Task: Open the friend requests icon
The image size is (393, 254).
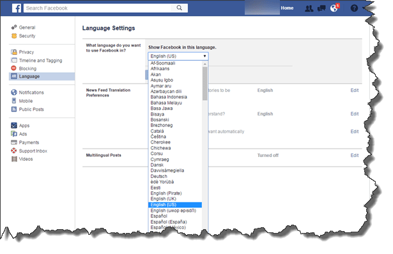Action: pyautogui.click(x=309, y=8)
